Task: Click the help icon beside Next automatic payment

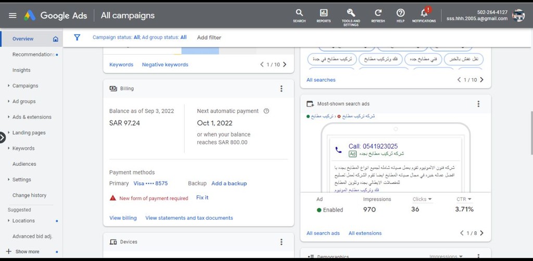Action: [x=266, y=111]
